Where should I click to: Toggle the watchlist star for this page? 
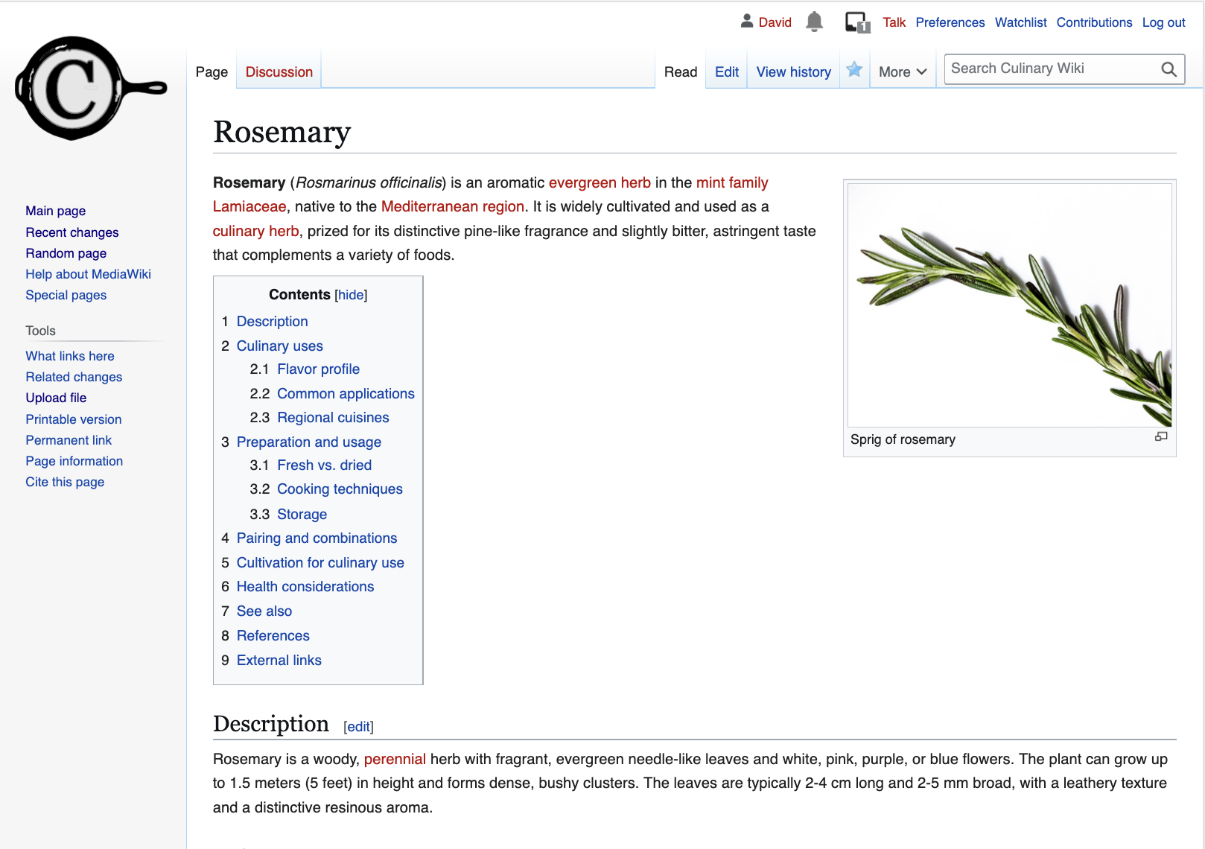pos(854,70)
